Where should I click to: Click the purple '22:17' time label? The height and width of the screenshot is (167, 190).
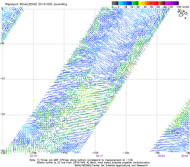coord(99,156)
